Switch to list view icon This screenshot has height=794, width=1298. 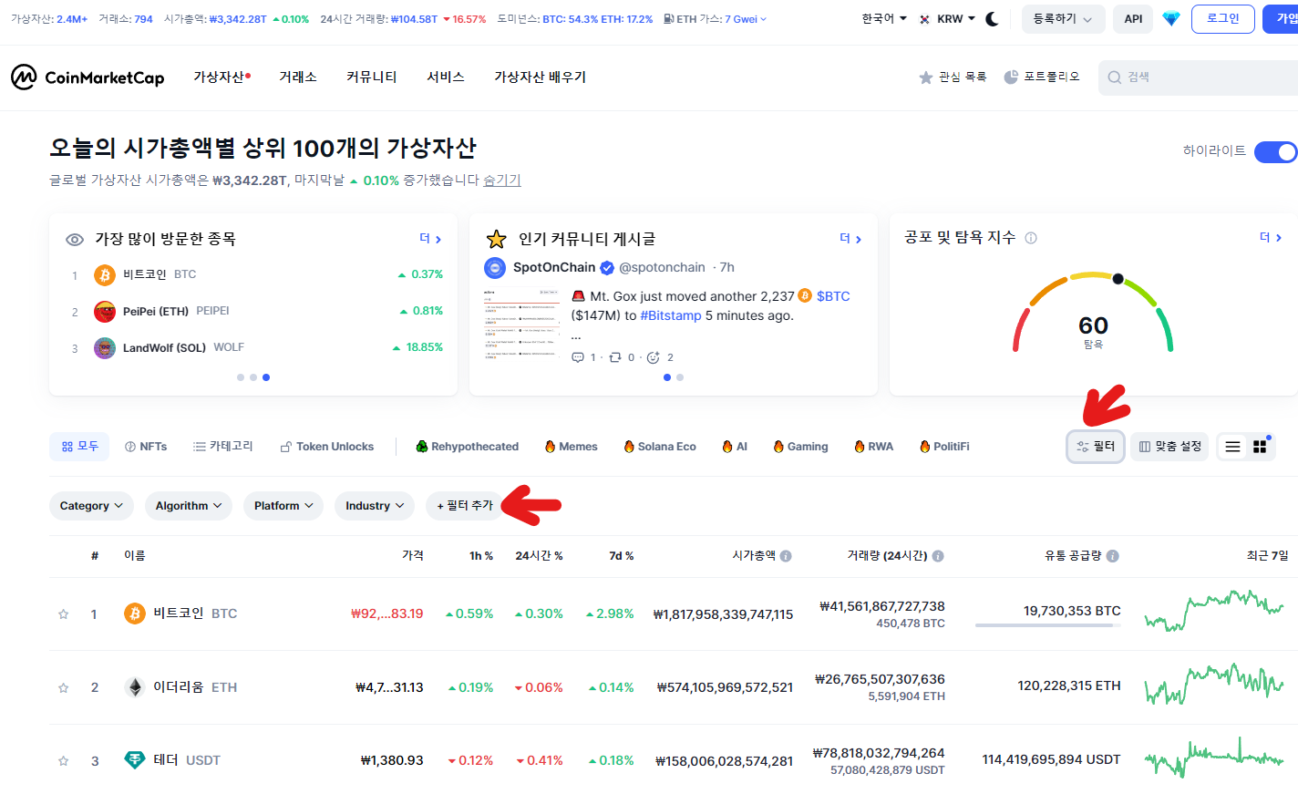point(1232,447)
